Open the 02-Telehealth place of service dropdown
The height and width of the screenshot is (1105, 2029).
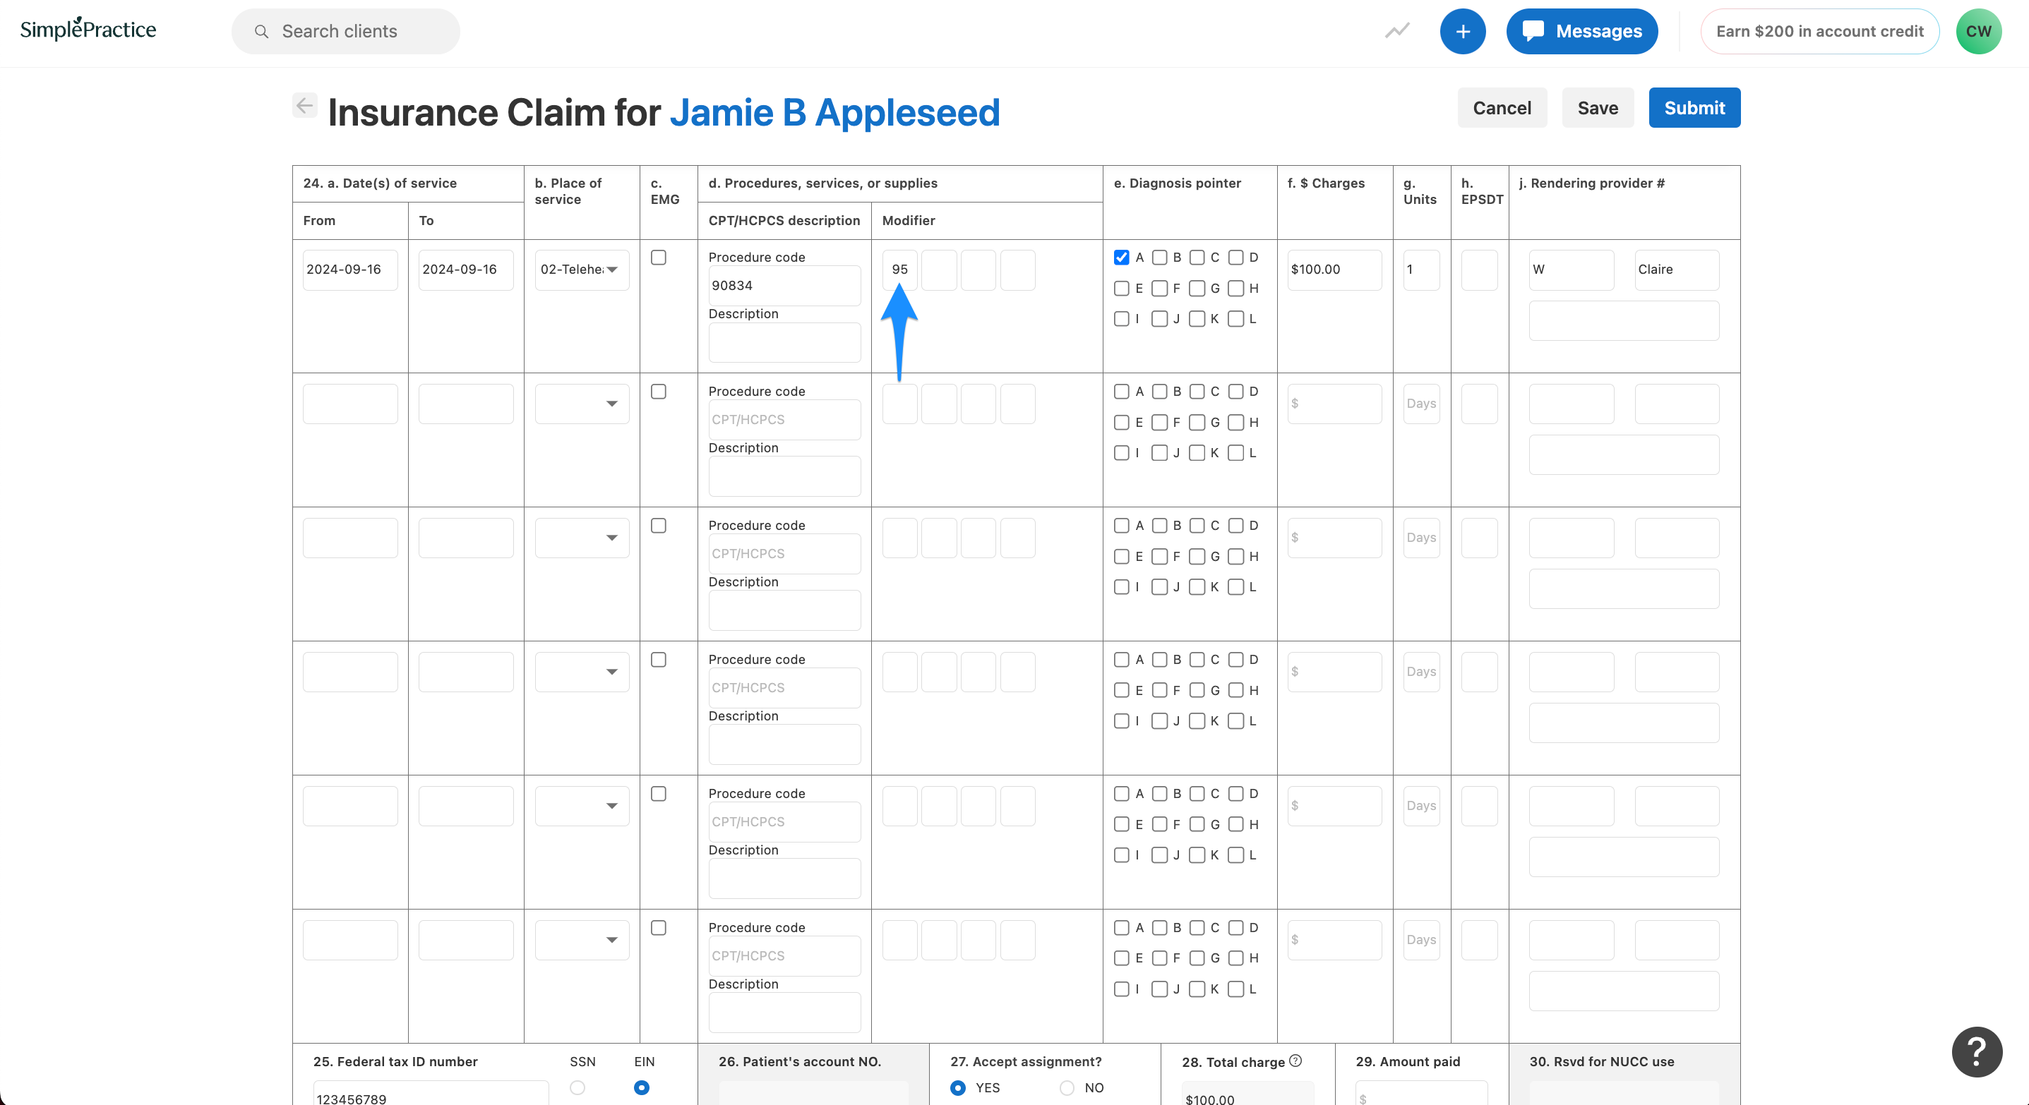click(581, 269)
